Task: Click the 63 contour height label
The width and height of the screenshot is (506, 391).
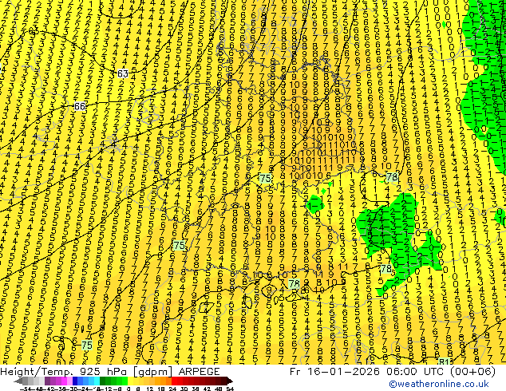Action: 123,74
